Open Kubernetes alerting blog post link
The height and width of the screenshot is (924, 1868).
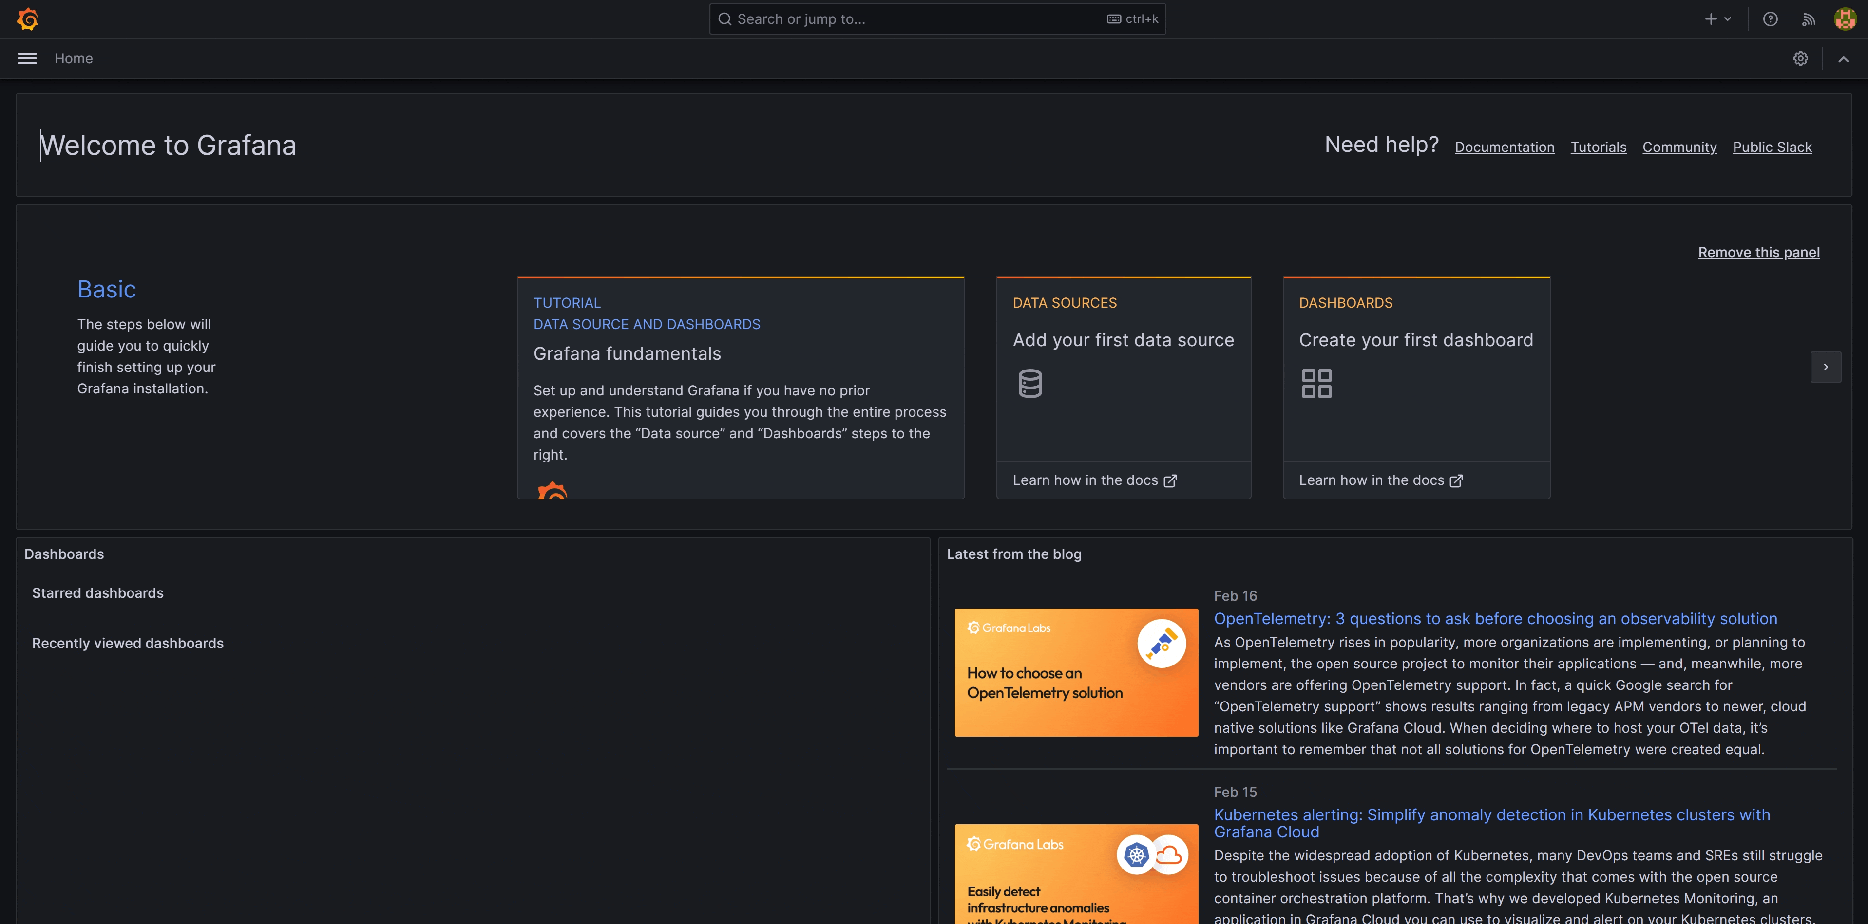pos(1492,823)
